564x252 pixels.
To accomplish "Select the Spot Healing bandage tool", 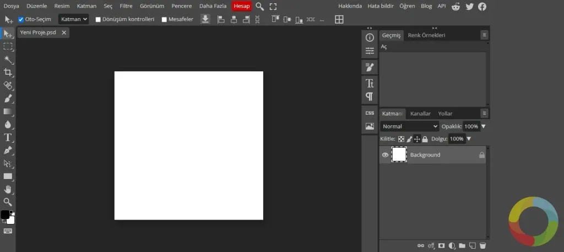I will click(x=8, y=85).
